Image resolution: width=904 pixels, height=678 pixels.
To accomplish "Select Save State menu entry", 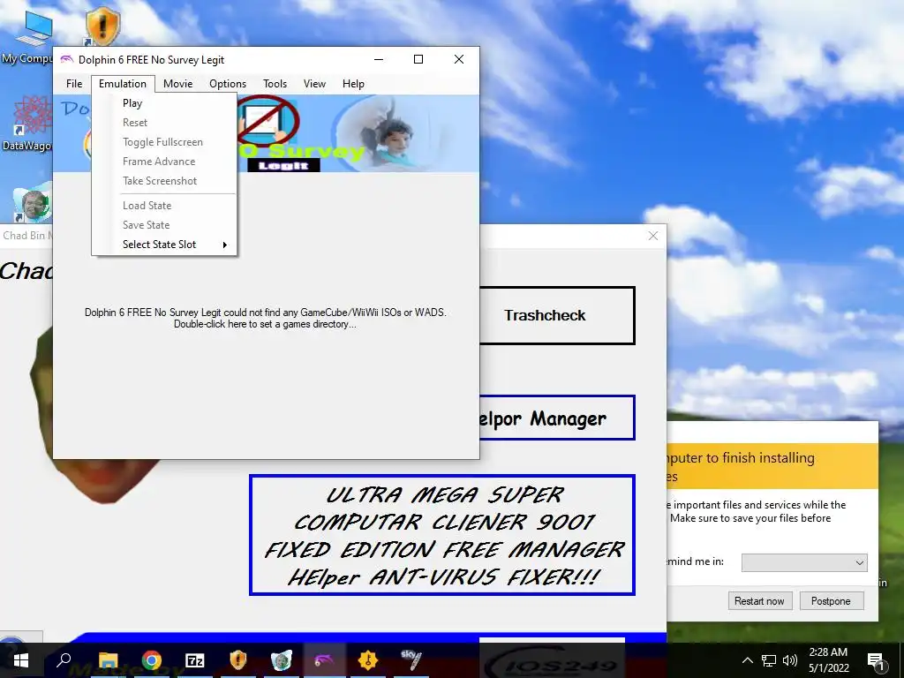I will tap(164, 225).
